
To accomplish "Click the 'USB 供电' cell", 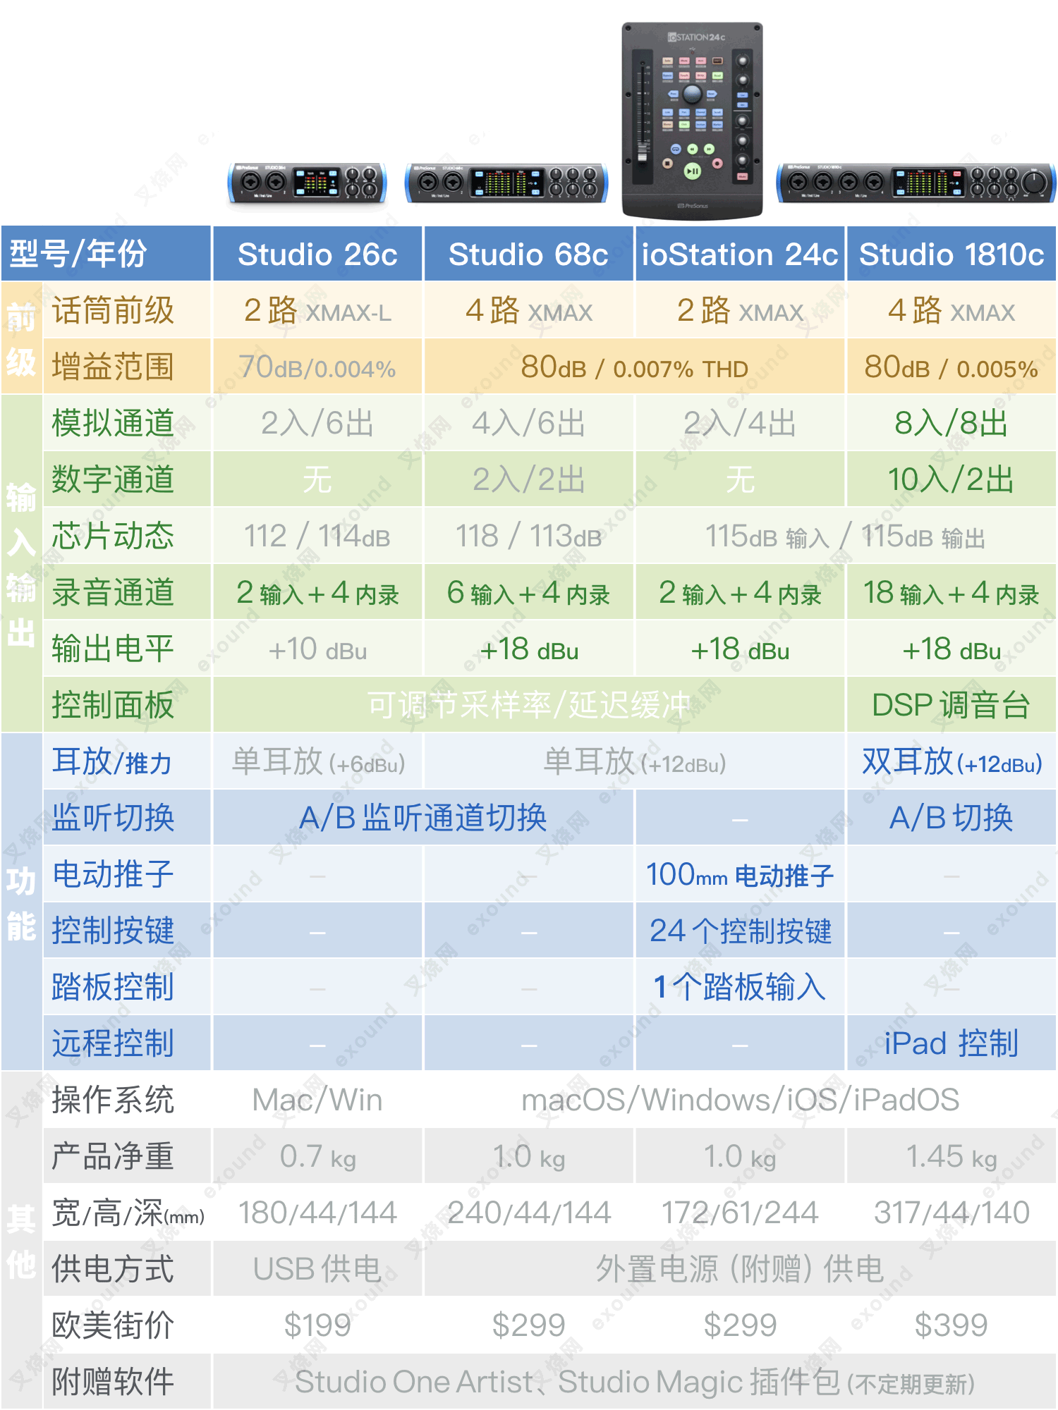I will (x=317, y=1269).
